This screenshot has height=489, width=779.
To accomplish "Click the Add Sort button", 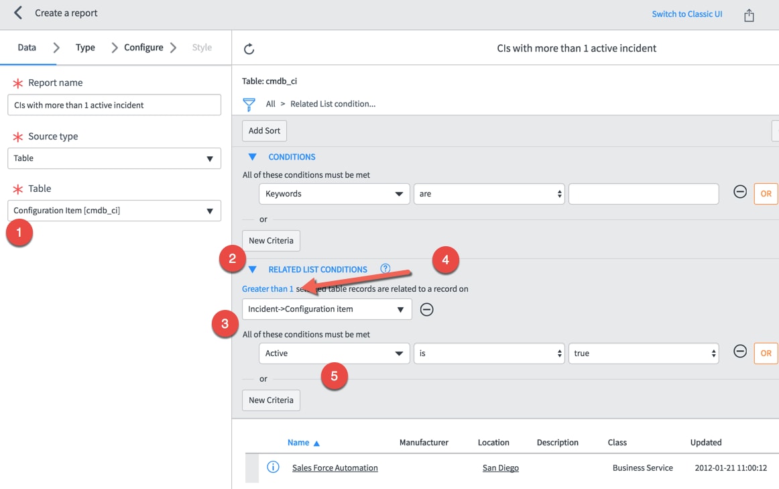I will [264, 130].
